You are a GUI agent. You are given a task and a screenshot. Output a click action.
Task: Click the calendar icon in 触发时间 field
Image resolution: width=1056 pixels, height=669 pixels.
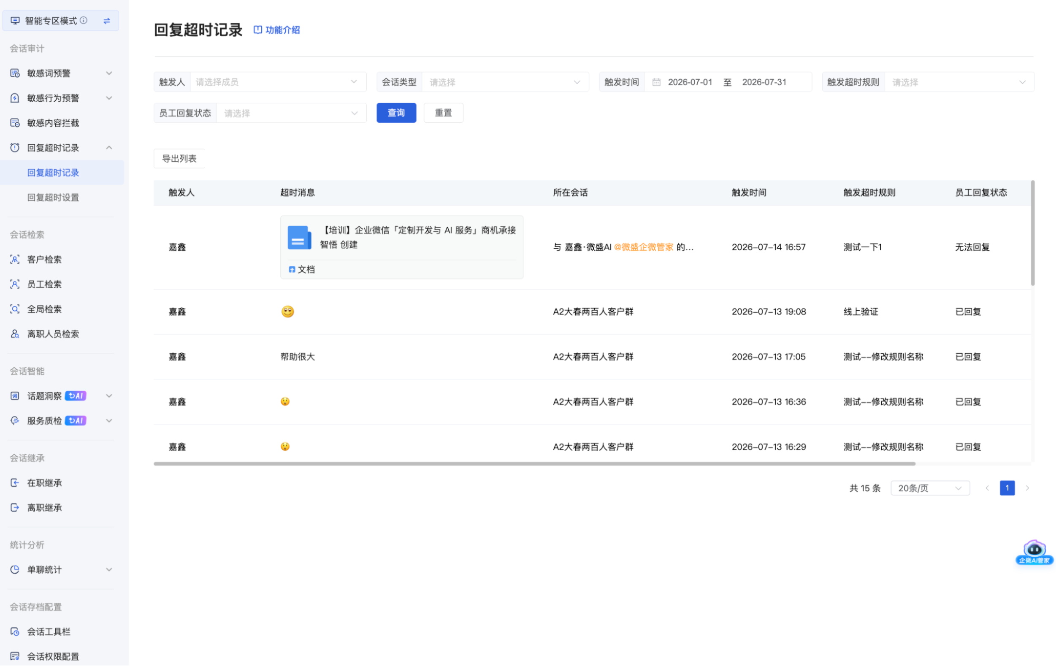656,82
